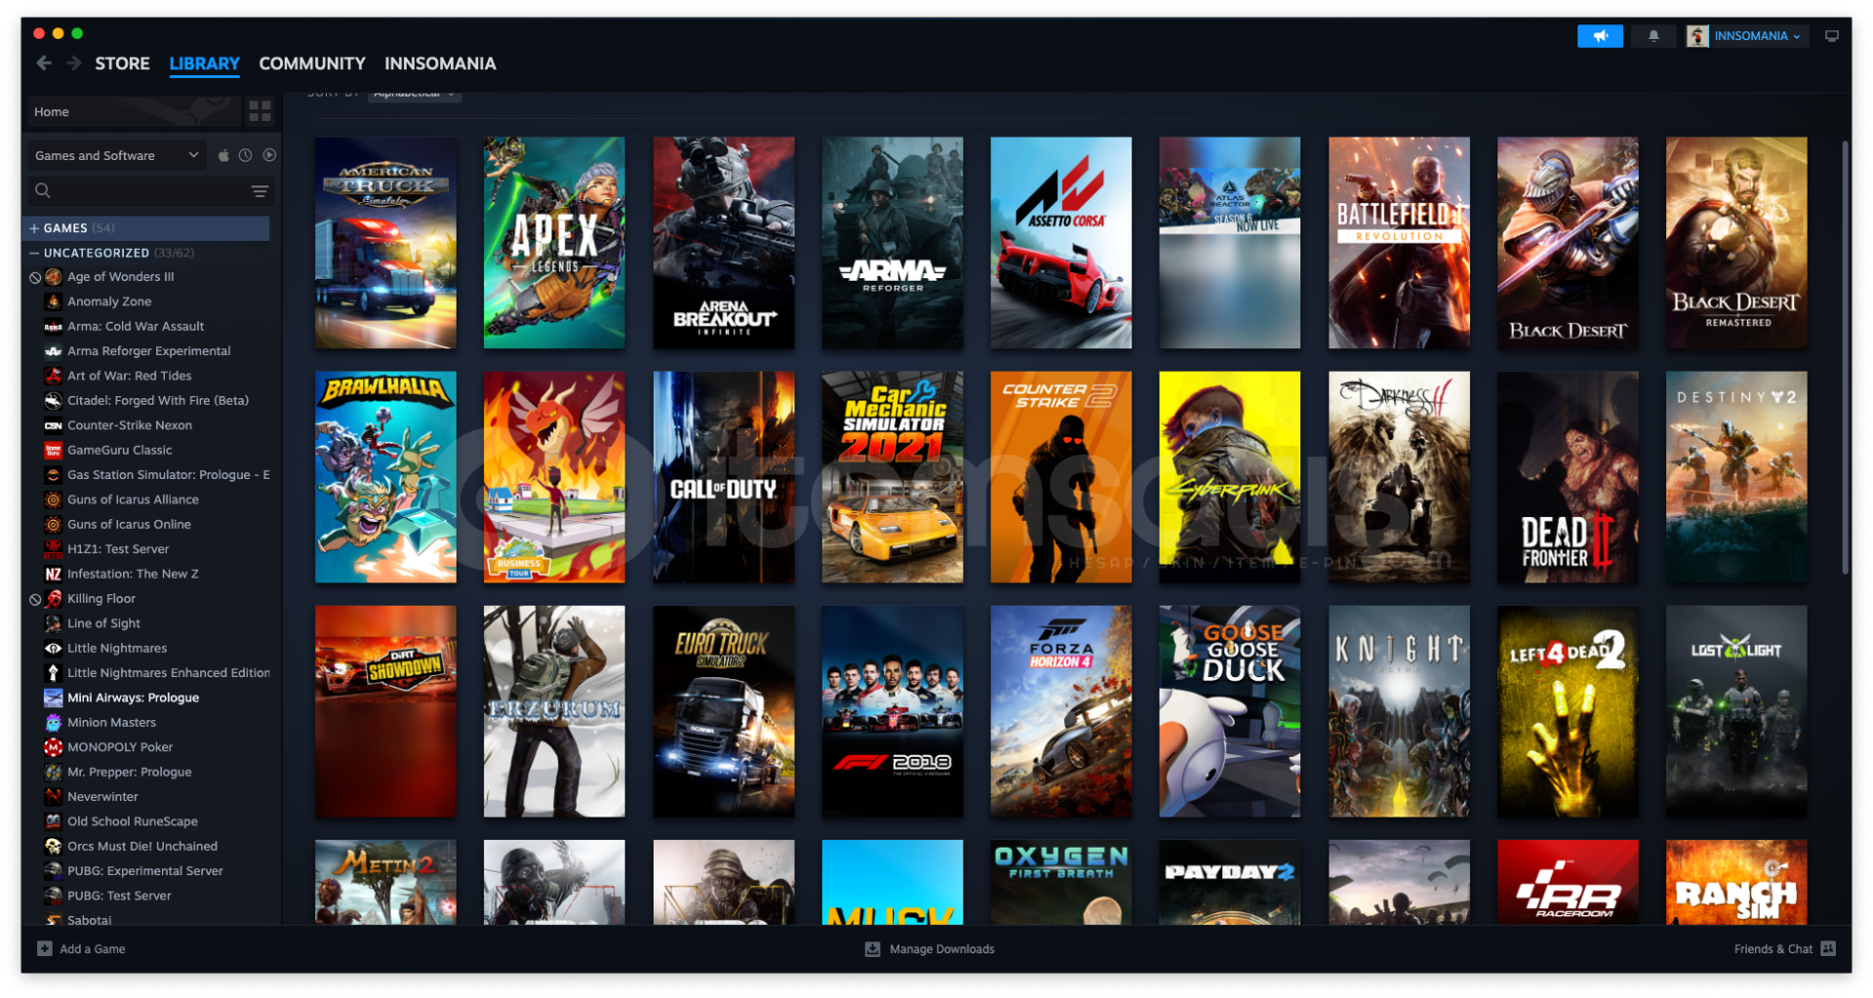Click the magnifier search icon in sidebar
The width and height of the screenshot is (1873, 998).
coord(43,191)
